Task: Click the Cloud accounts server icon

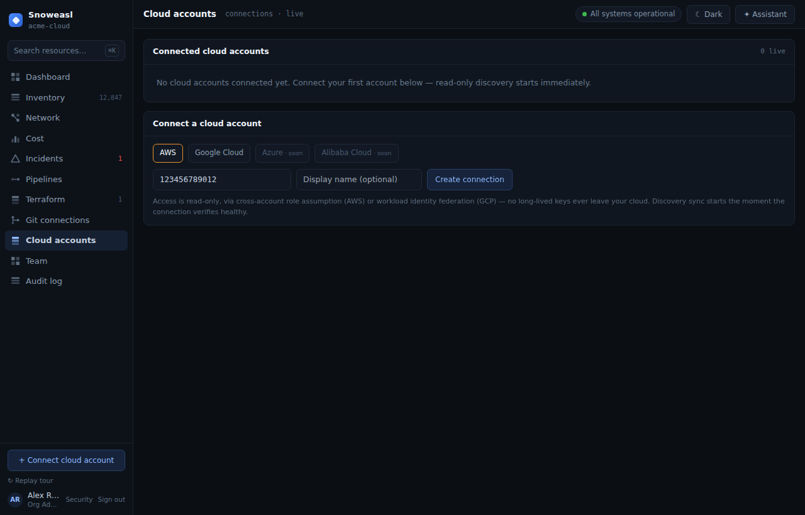Action: 16,240
